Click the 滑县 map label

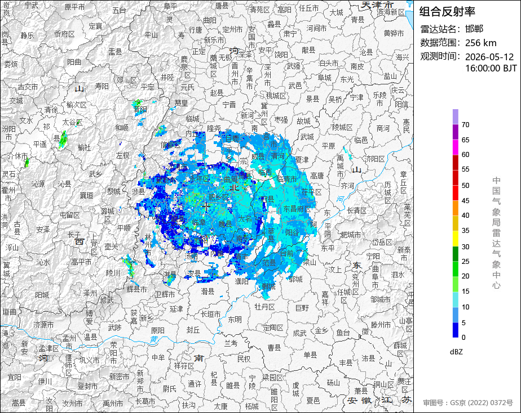tap(207, 291)
